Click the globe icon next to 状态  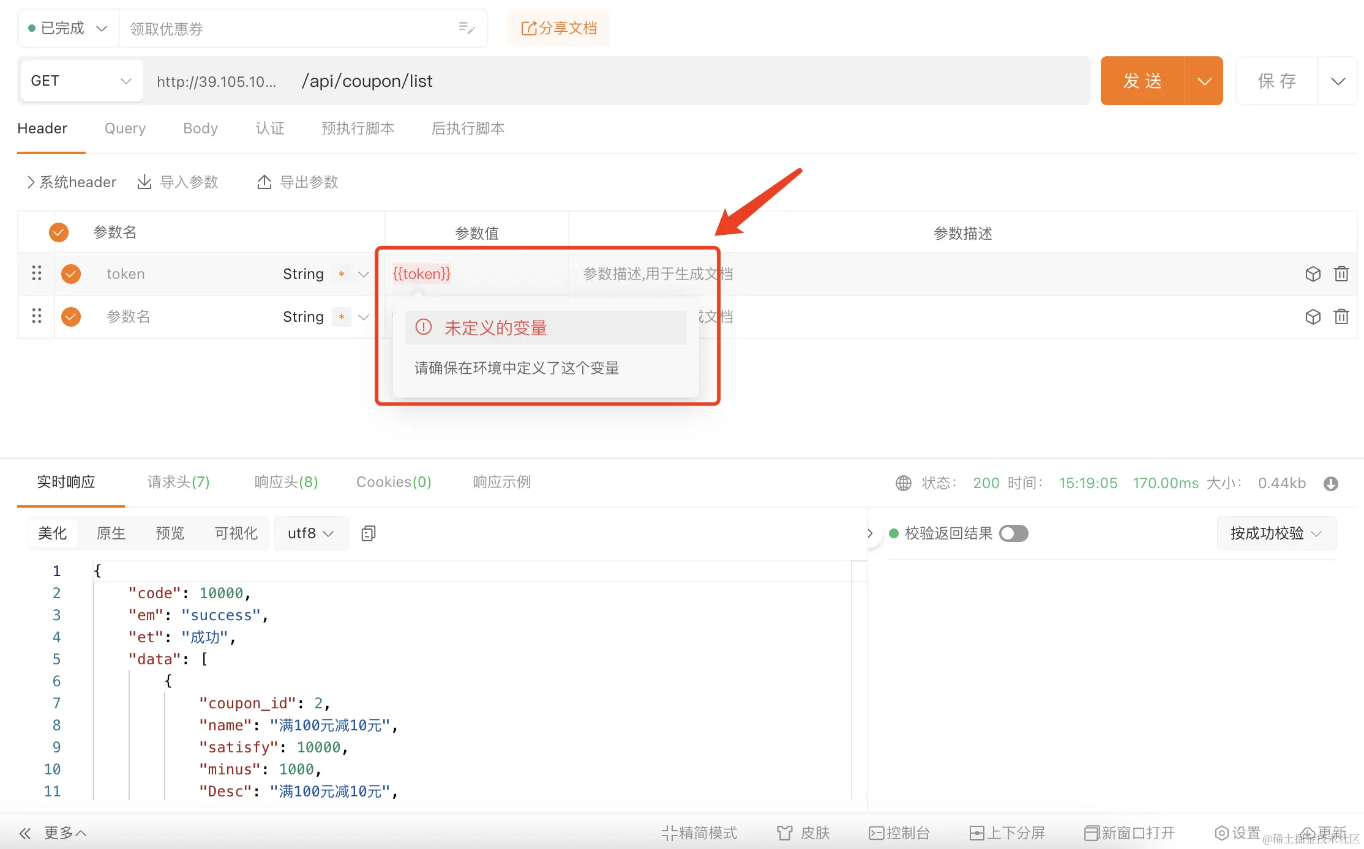click(x=904, y=483)
